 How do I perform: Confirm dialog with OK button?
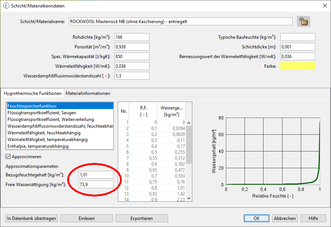[256, 218]
